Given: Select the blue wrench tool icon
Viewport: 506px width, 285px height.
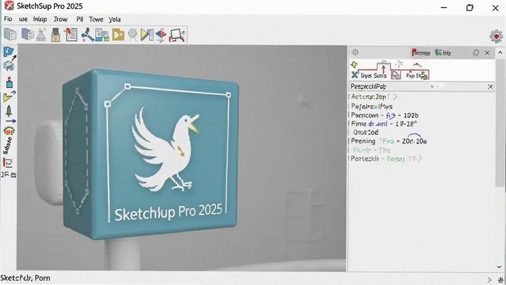Looking at the screenshot, I should pyautogui.click(x=87, y=35).
